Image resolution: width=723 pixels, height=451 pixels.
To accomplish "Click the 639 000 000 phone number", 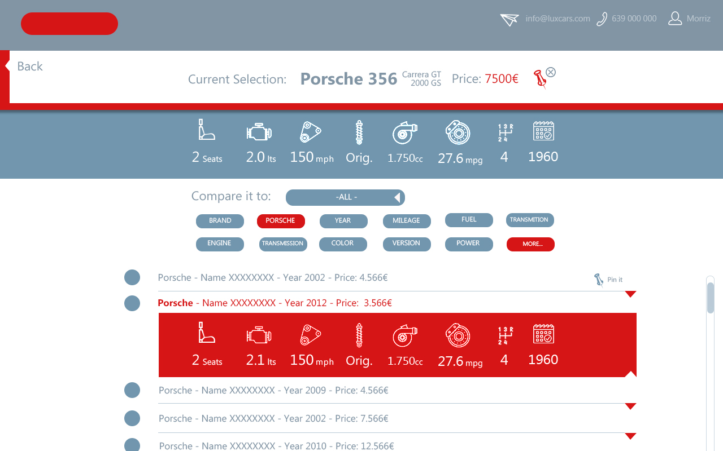I will (634, 19).
